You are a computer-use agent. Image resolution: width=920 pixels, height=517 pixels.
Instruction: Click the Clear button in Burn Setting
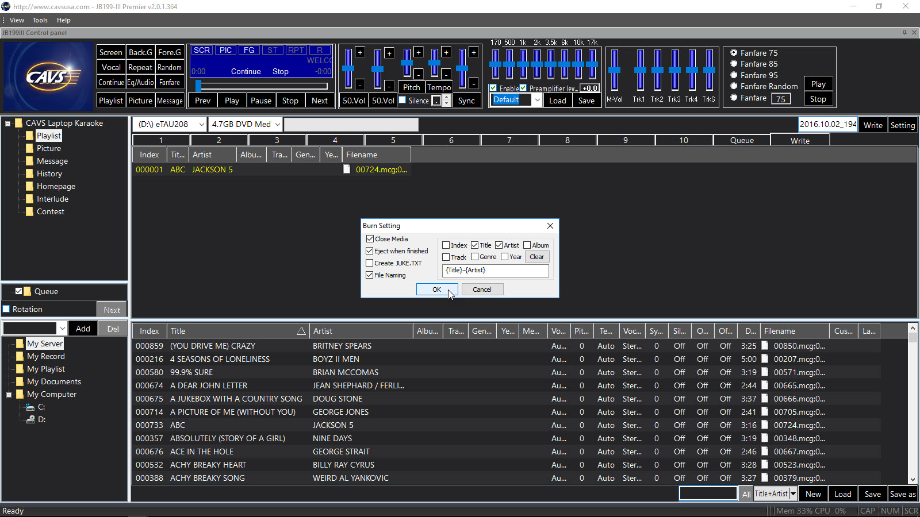coord(537,257)
